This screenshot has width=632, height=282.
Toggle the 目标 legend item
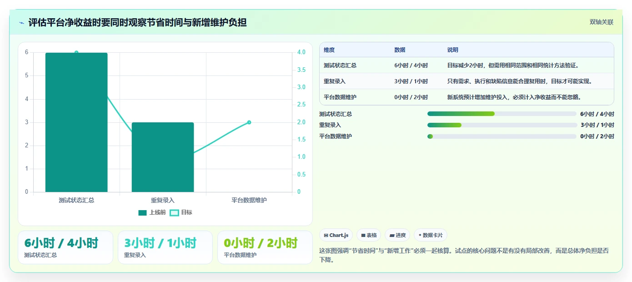181,212
